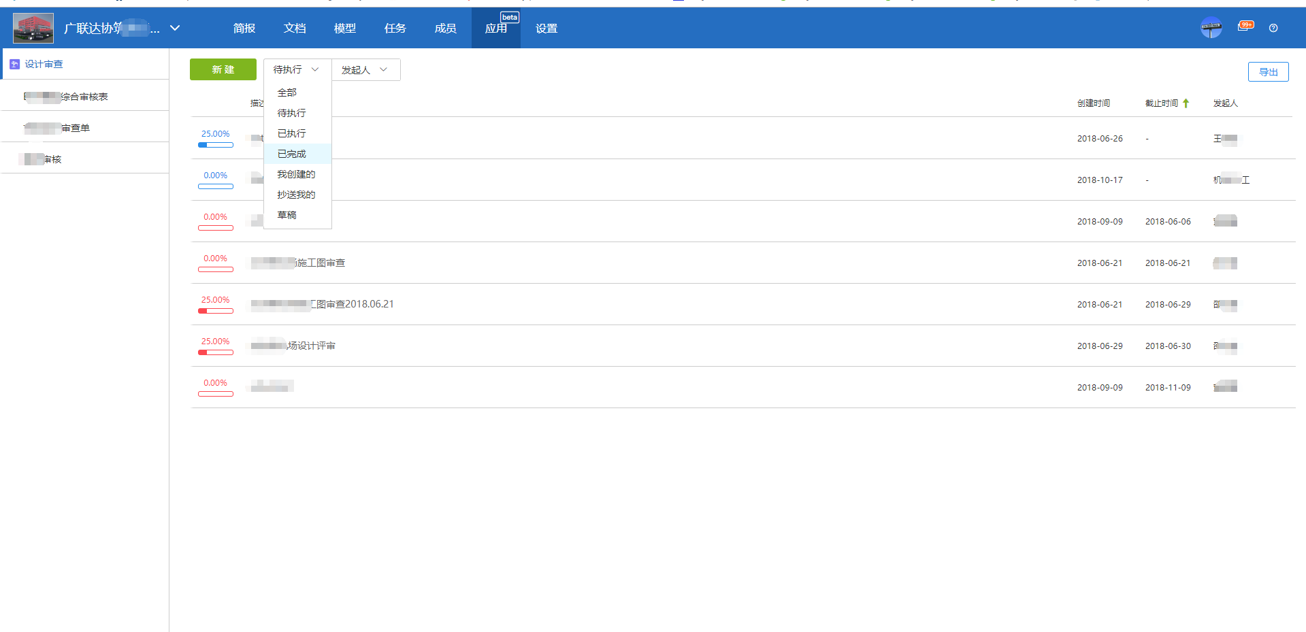This screenshot has width=1306, height=632.
Task: Open notifications with 99+ badge
Action: [1245, 27]
